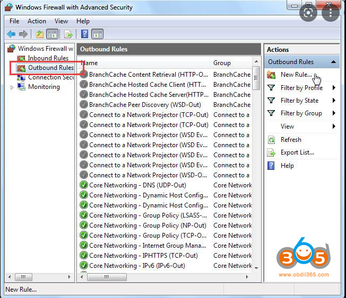Select Outbound Rules in the left tree
346x298 pixels.
tap(50, 68)
